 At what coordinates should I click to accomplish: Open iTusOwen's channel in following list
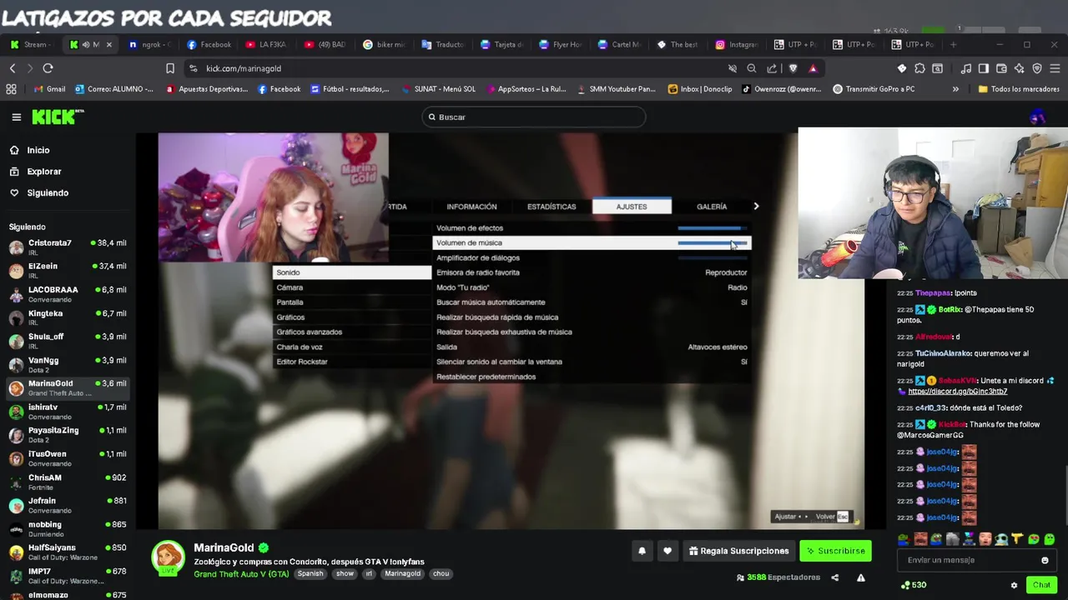click(x=67, y=457)
